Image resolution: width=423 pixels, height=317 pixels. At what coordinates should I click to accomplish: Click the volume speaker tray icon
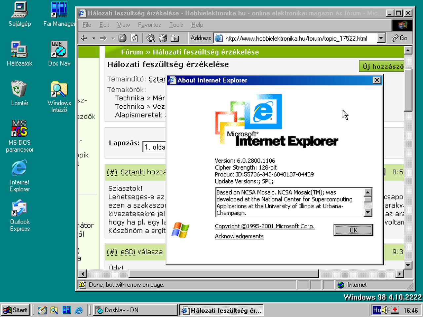(x=385, y=310)
